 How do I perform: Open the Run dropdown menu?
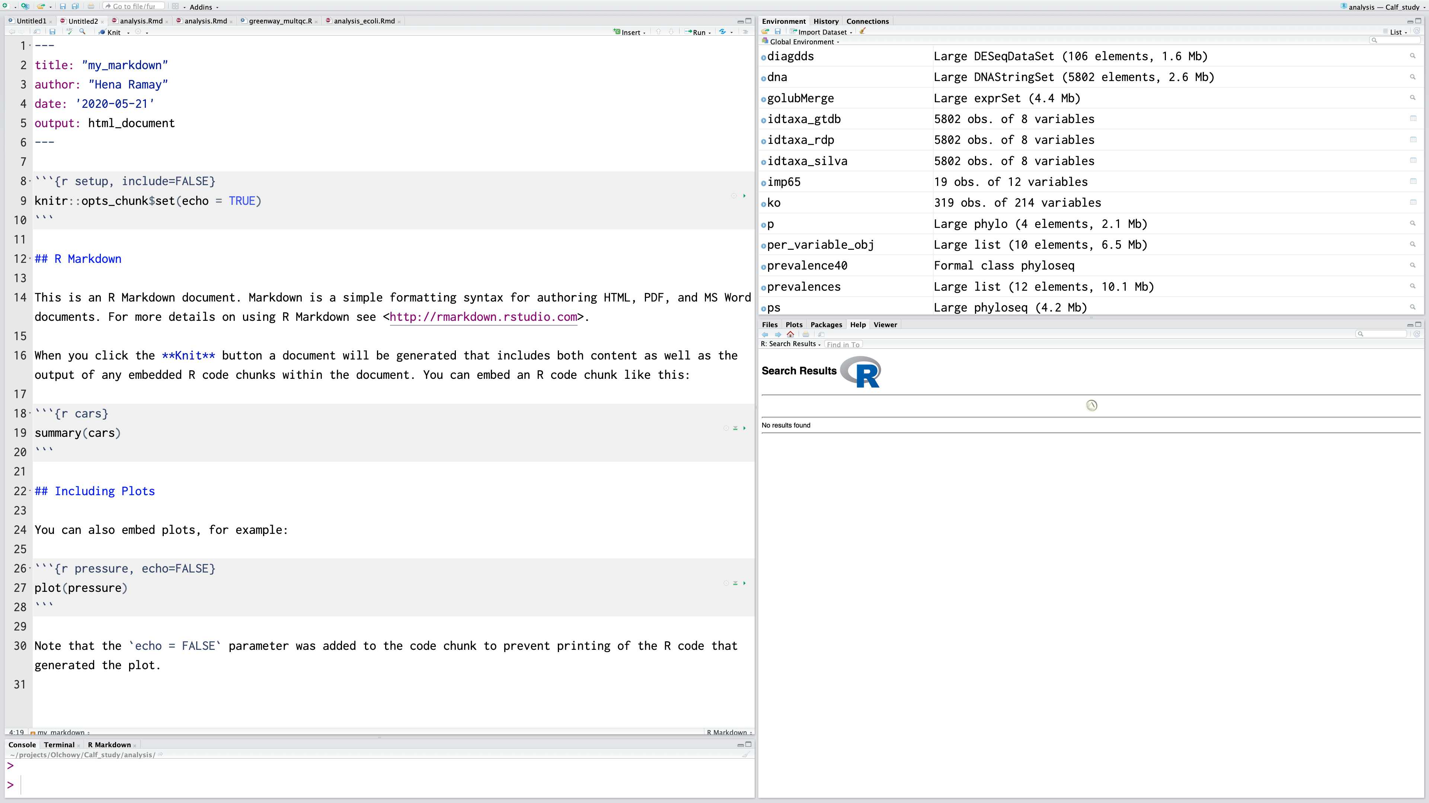(710, 33)
